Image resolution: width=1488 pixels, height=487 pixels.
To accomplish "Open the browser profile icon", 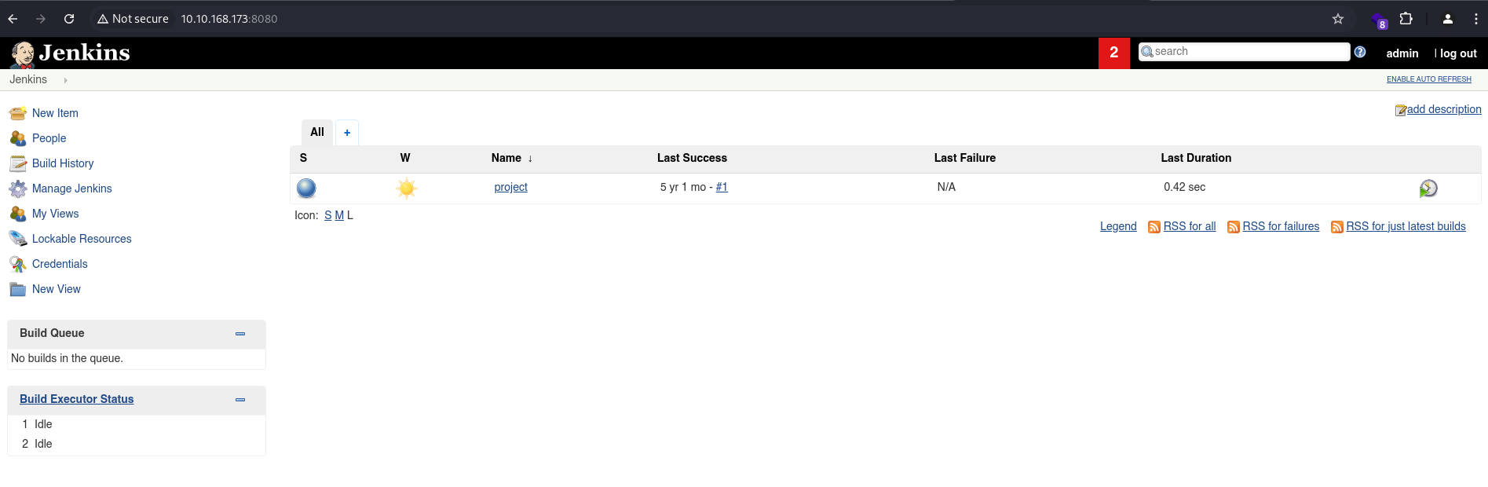I will click(1448, 19).
